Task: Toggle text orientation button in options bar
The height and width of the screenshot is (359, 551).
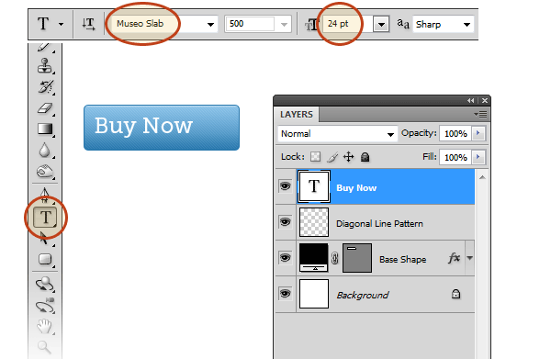Action: (x=88, y=24)
